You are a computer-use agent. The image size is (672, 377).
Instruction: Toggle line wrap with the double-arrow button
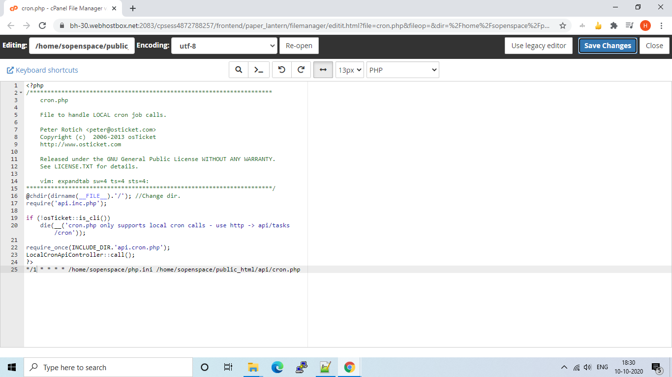pos(323,70)
